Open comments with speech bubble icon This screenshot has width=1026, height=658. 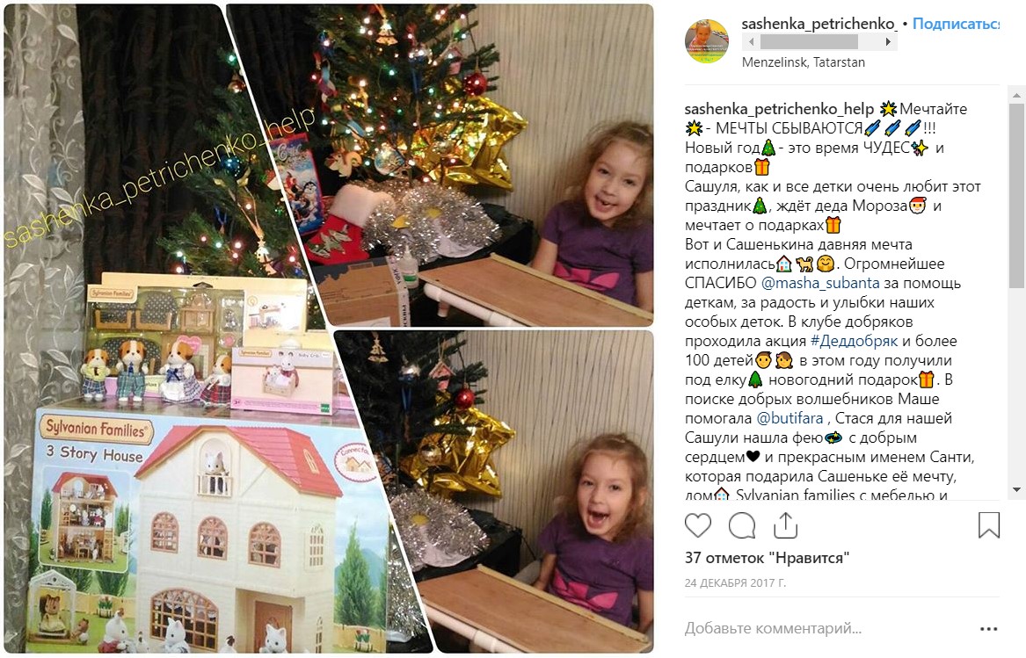(741, 525)
